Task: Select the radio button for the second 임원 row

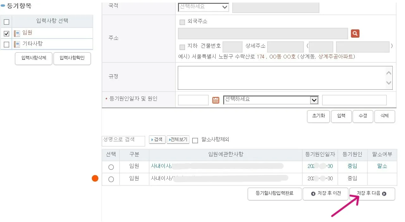Action: click(110, 179)
